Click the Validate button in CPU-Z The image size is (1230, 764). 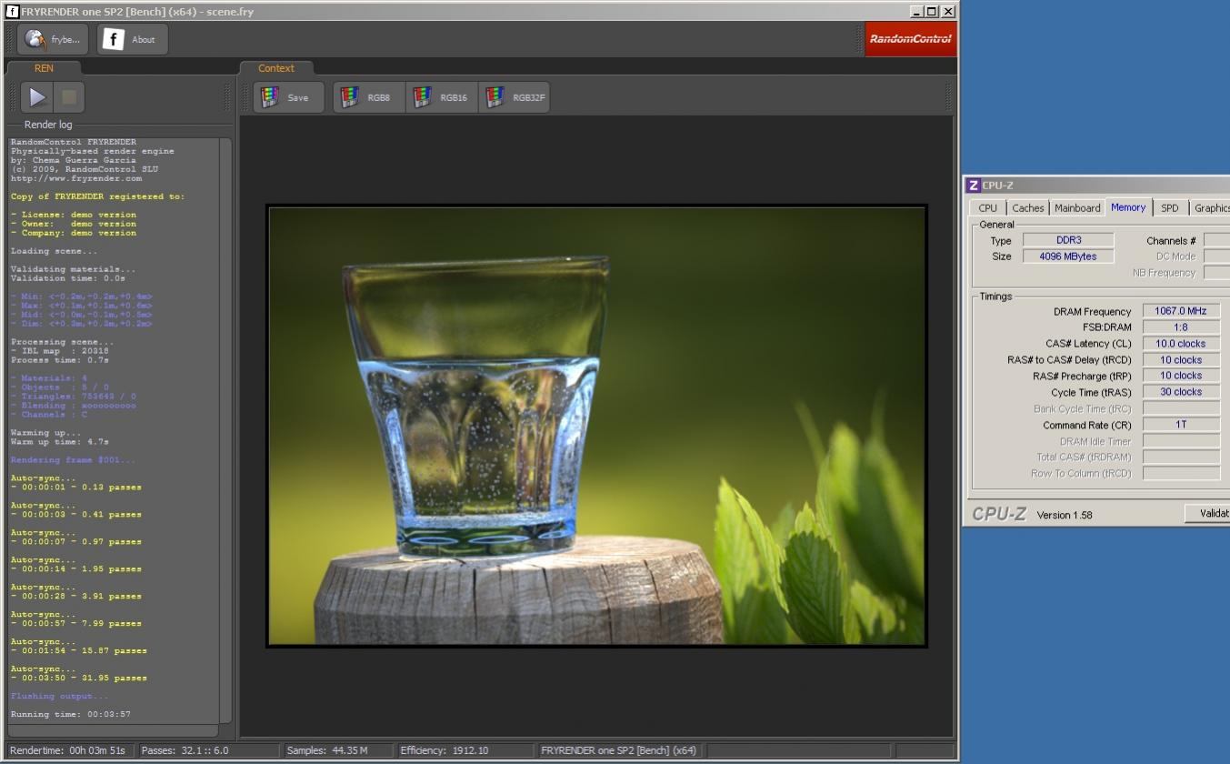(x=1209, y=514)
